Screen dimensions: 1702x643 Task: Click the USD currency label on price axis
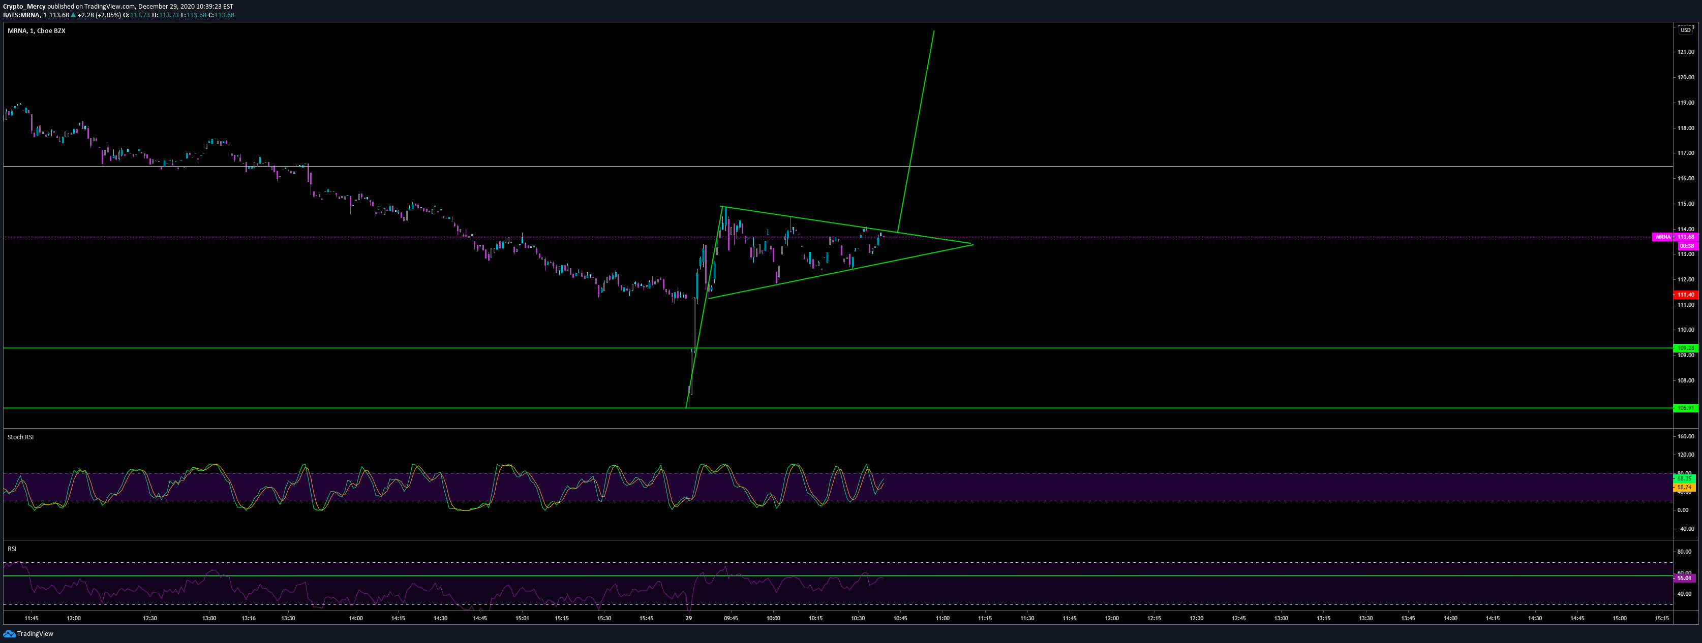click(1686, 29)
